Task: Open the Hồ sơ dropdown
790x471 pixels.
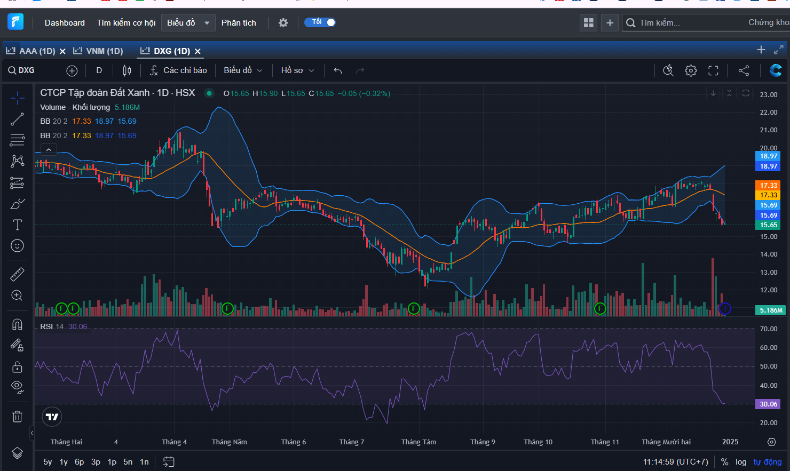Action: (297, 70)
